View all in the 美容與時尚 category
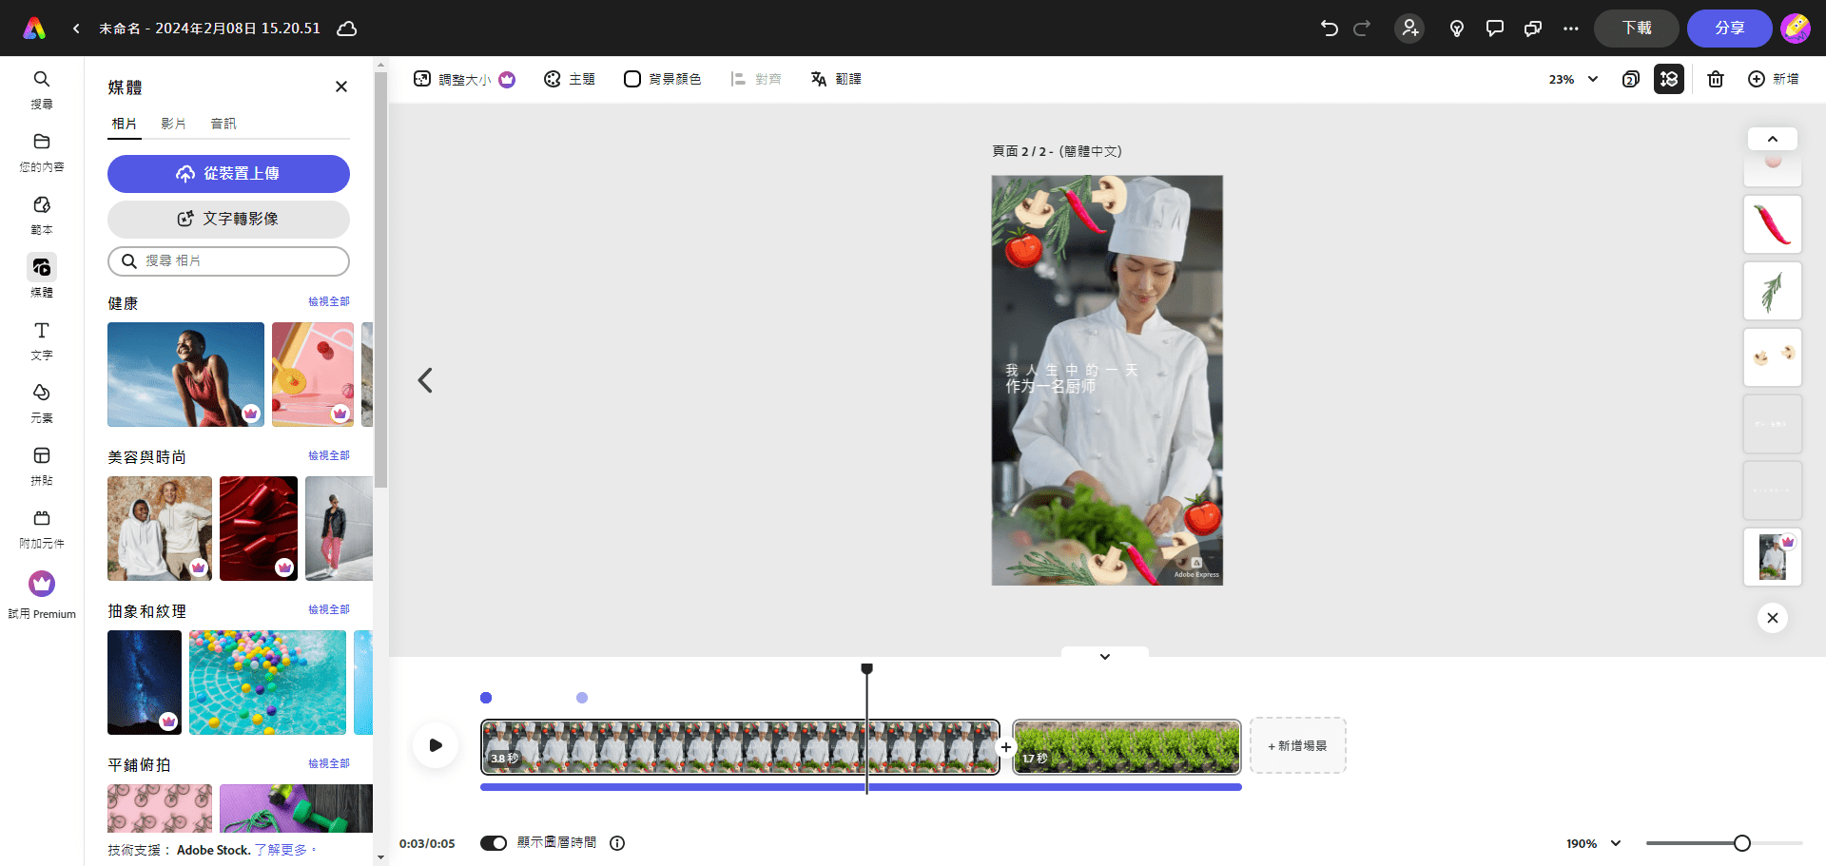 [x=329, y=455]
